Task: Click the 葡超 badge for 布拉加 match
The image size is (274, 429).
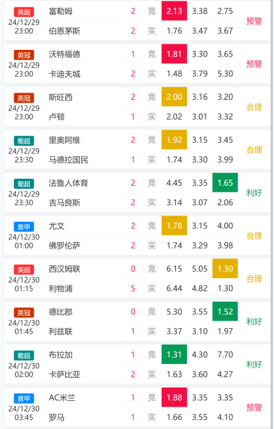Action: [24, 355]
